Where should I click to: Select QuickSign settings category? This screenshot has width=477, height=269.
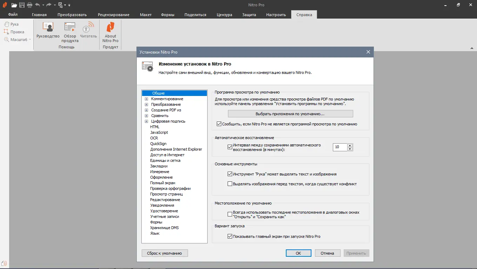point(158,144)
